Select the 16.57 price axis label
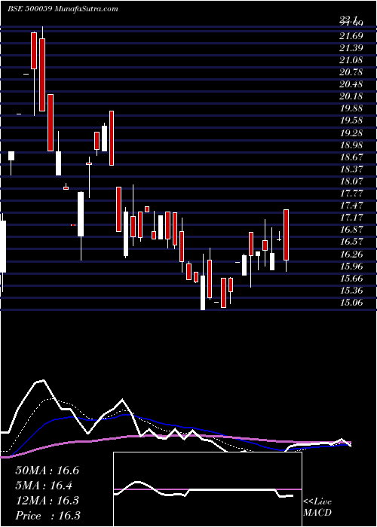Viewport: 377px width, 527px height. pos(351,242)
